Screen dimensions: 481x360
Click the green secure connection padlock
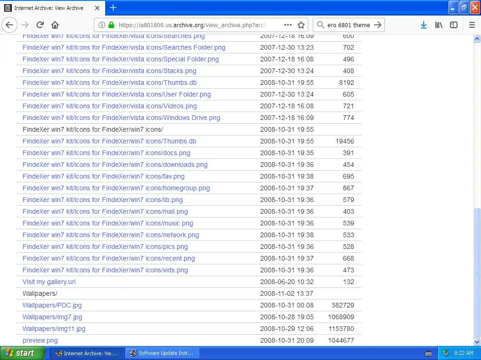(x=111, y=25)
